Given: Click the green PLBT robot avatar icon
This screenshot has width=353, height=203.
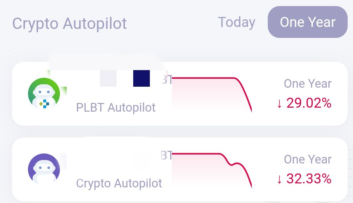Looking at the screenshot, I should tap(44, 93).
